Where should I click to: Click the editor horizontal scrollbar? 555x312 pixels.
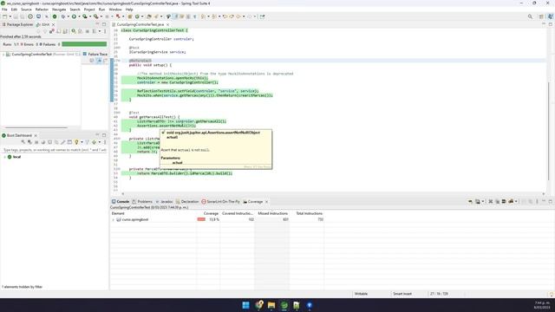tap(333, 193)
